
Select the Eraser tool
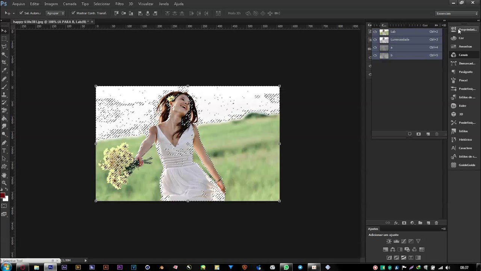[4, 110]
